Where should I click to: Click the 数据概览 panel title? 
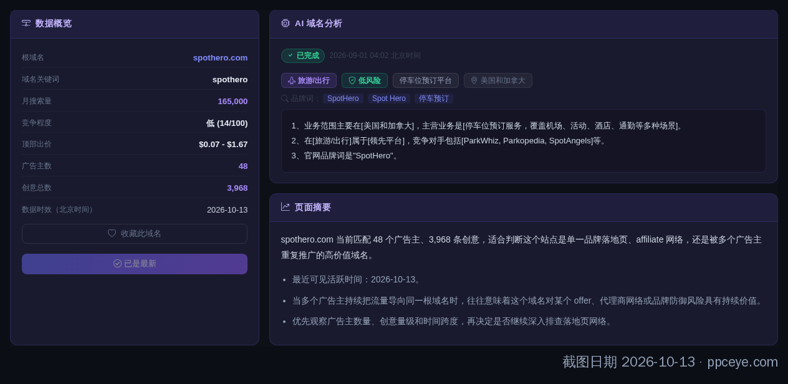(x=54, y=23)
